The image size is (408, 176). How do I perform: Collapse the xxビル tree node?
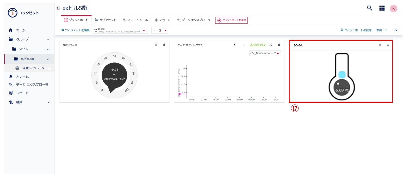point(48,49)
